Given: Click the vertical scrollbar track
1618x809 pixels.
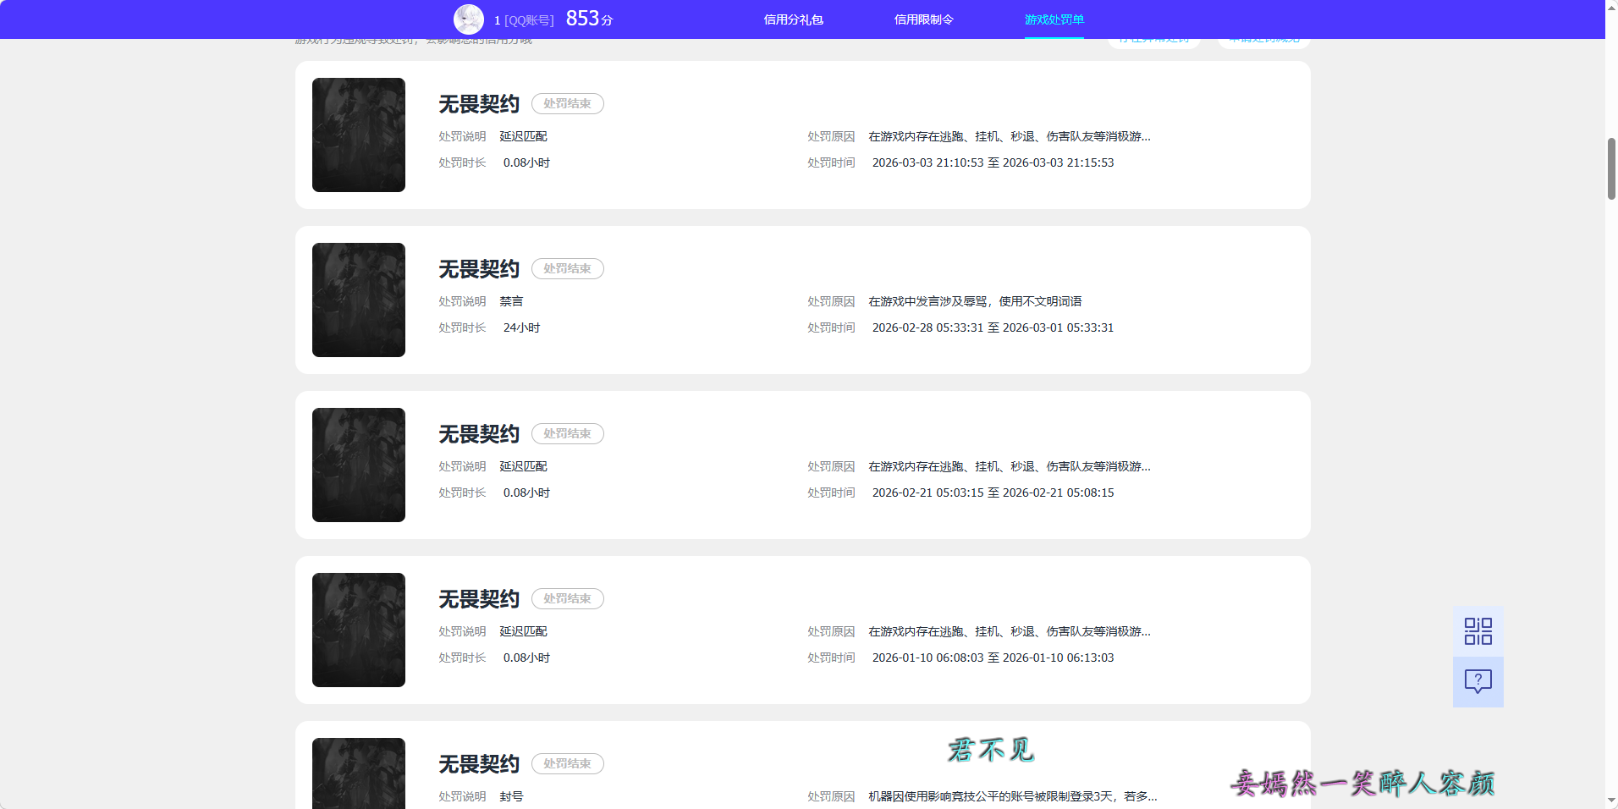Looking at the screenshot, I should pyautogui.click(x=1610, y=423).
